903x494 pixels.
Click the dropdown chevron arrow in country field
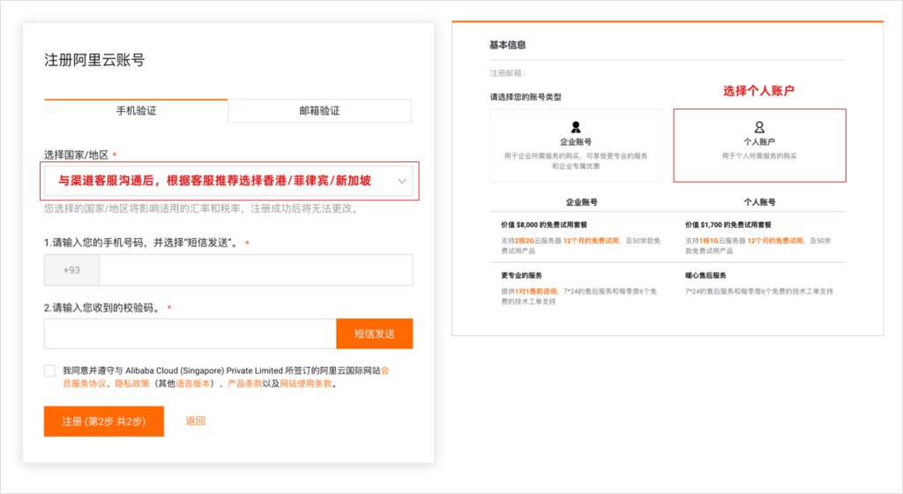click(x=401, y=181)
